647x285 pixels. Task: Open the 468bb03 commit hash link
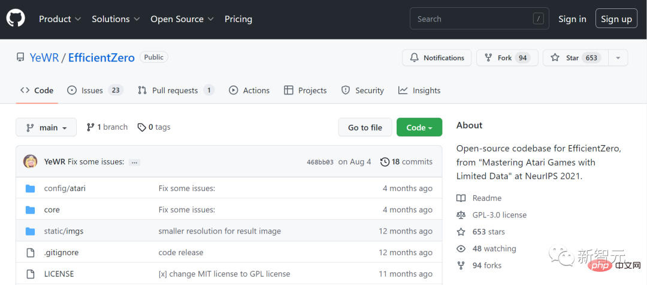click(320, 162)
